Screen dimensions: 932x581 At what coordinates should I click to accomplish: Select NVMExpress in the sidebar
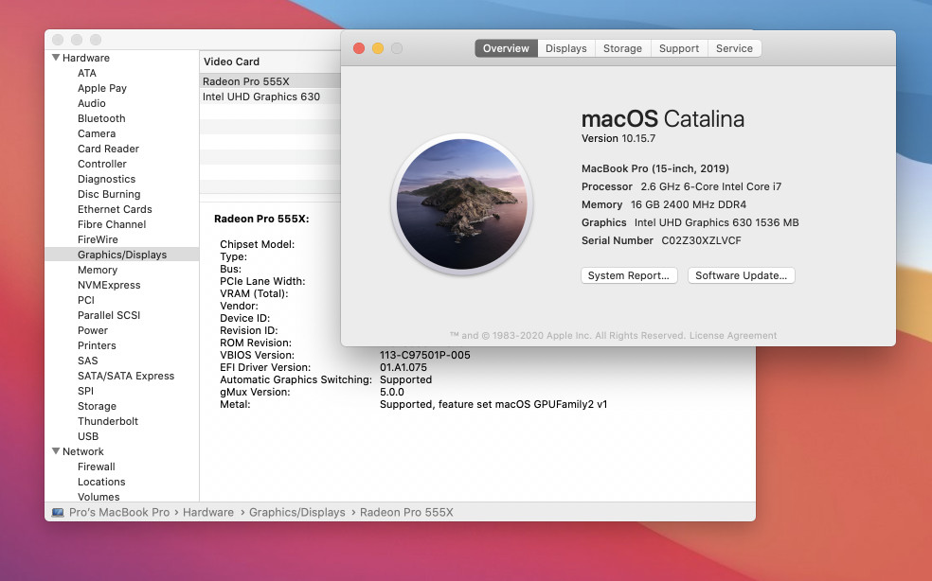tap(109, 285)
